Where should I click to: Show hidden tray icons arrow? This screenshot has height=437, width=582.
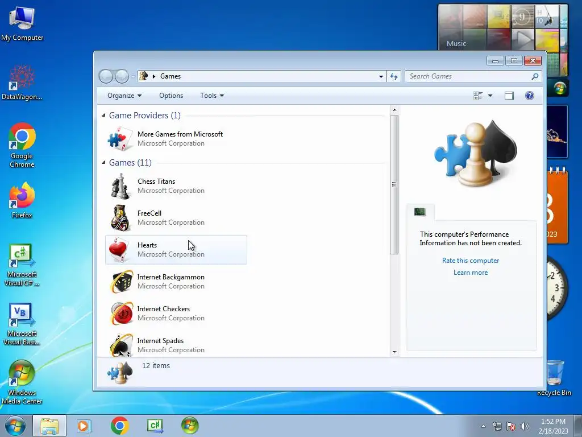coord(483,426)
